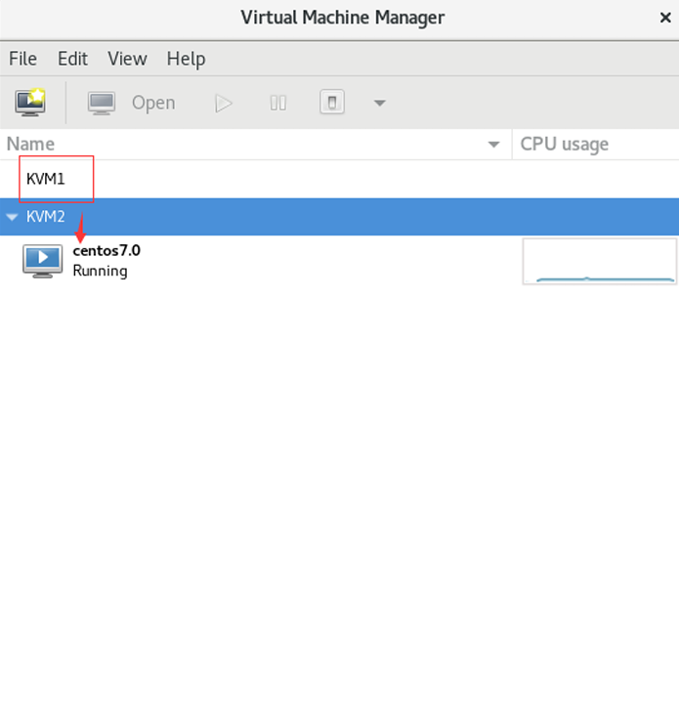Open the View menu
This screenshot has width=679, height=726.
(x=127, y=59)
